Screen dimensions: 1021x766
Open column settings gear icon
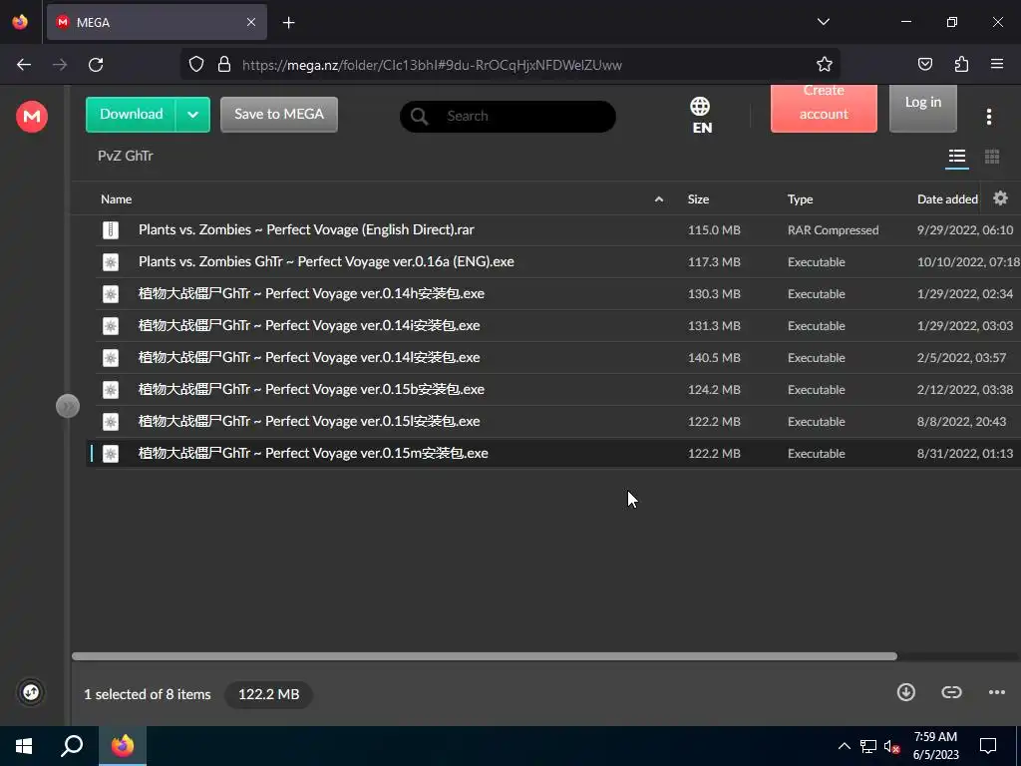click(x=1000, y=198)
